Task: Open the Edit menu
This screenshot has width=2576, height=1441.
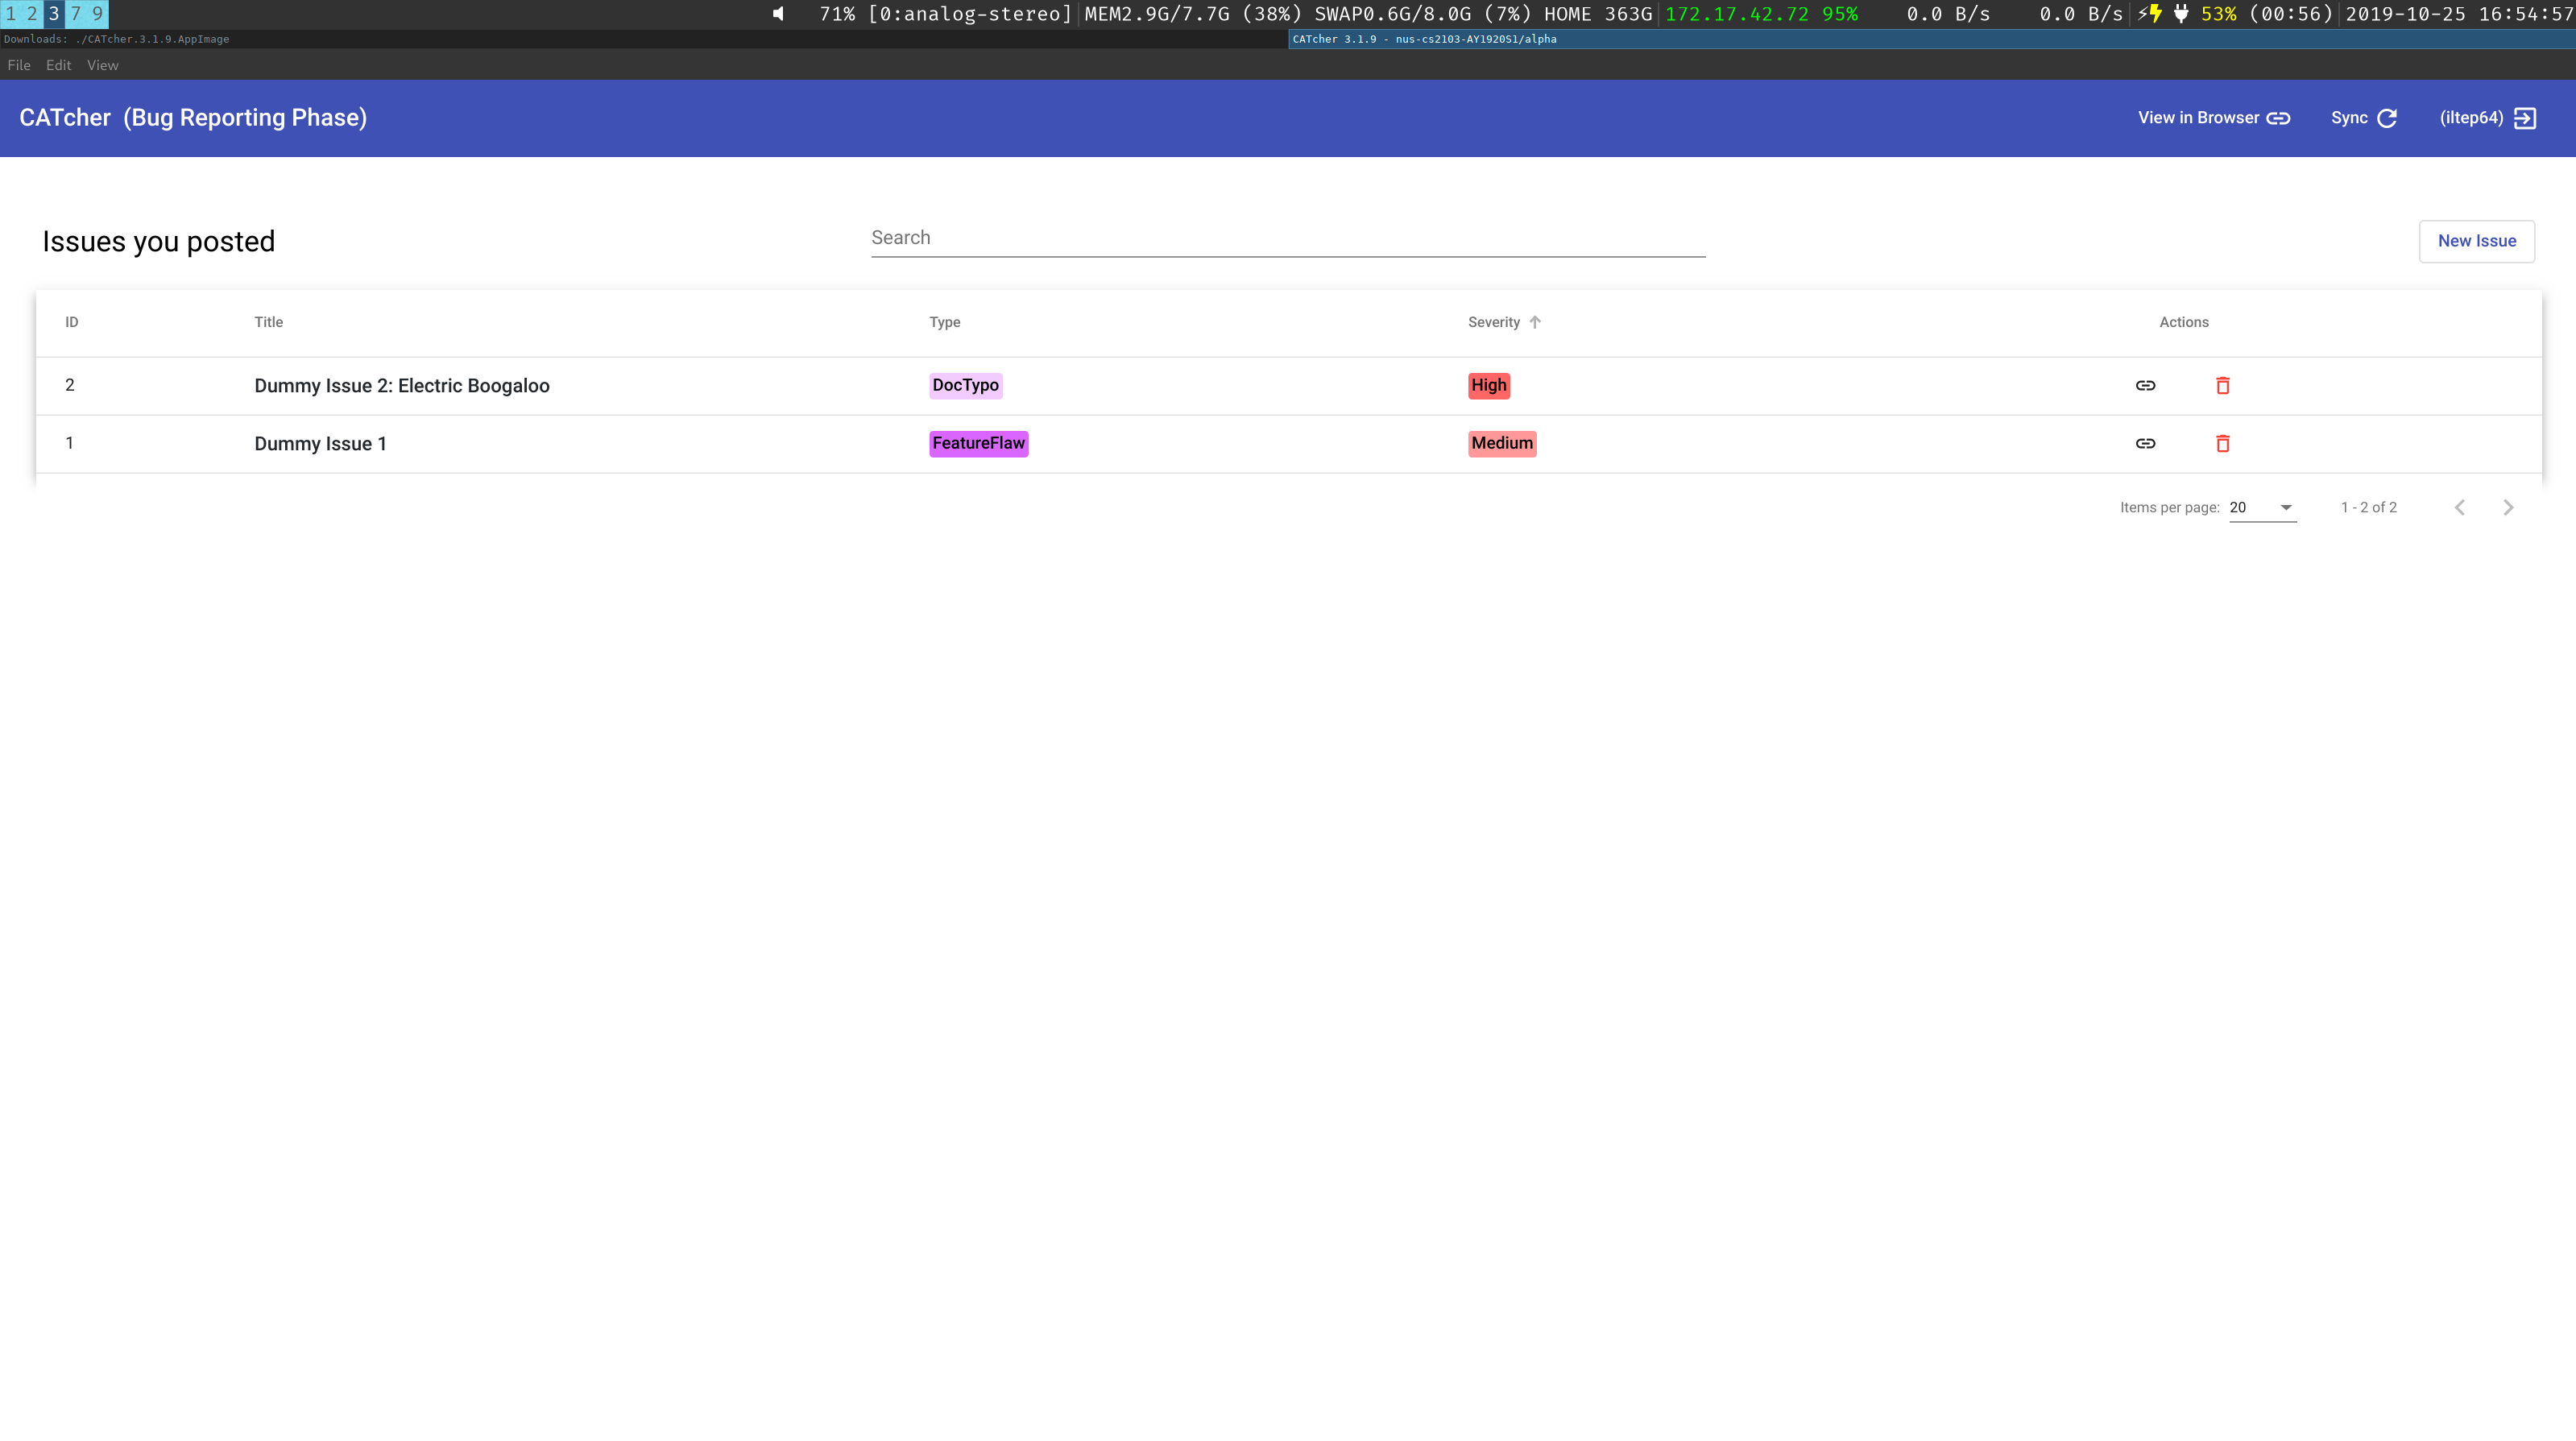Action: (58, 65)
